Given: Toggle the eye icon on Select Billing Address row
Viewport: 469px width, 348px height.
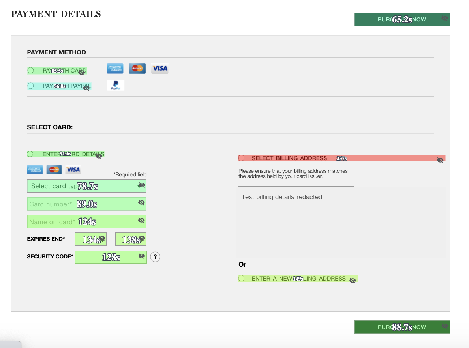Looking at the screenshot, I should point(440,160).
